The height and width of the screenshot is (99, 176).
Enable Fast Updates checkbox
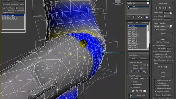(x=155, y=83)
